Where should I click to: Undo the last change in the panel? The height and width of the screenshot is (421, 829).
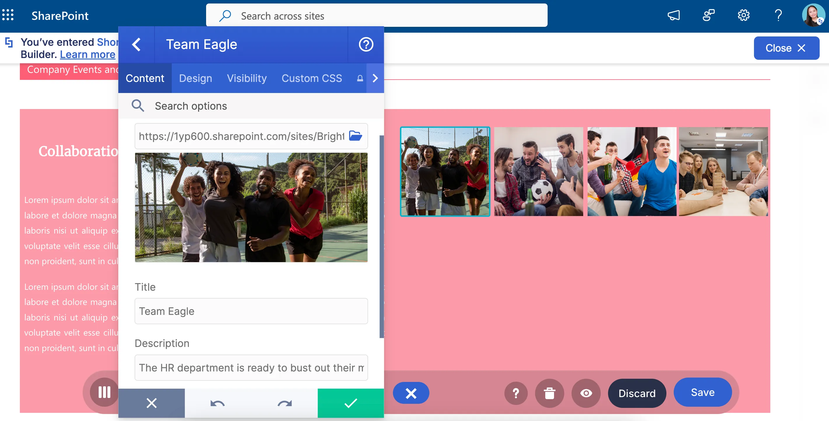(x=217, y=403)
